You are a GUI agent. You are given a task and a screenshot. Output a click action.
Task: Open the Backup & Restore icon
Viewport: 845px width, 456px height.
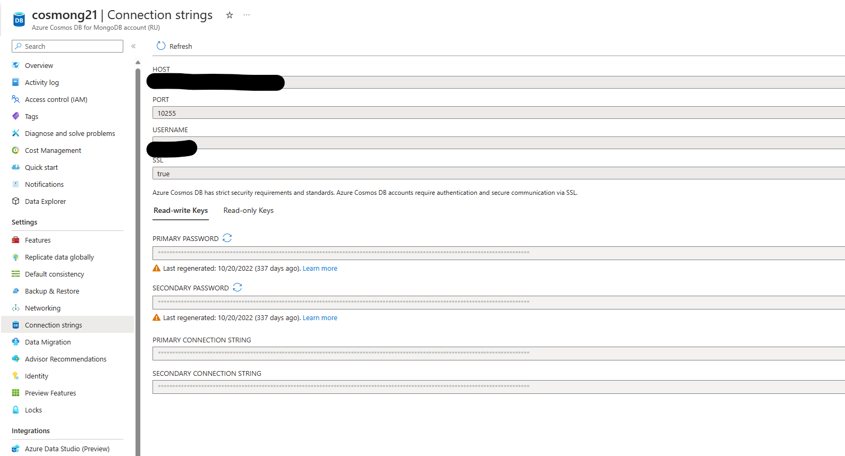16,291
